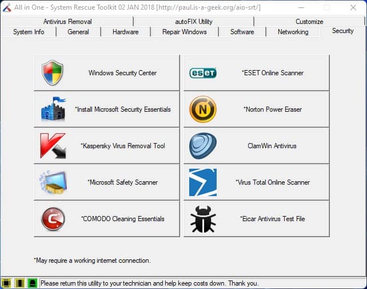Click the Windows Security Center shield icon
Image resolution: width=367 pixels, height=289 pixels.
(53, 72)
